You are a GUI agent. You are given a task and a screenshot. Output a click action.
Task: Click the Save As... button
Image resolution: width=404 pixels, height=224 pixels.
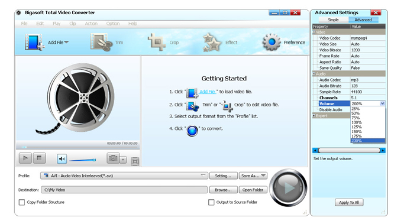[253, 176]
